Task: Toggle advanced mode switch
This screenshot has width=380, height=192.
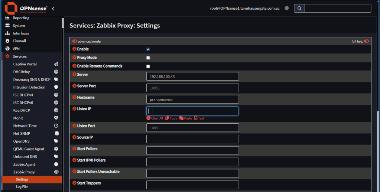Action: (75, 42)
